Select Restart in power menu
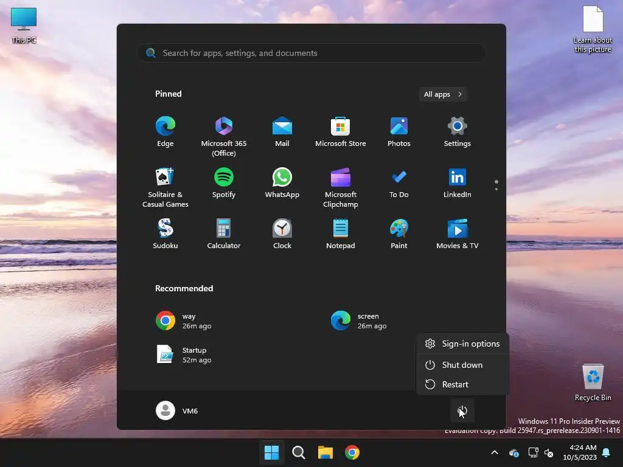The image size is (623, 467). [462, 384]
